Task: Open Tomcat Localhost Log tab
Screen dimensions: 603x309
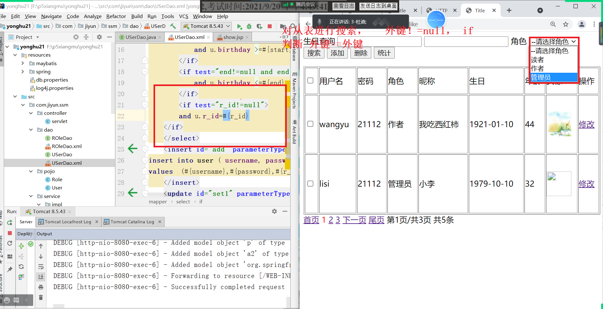Action: click(68, 222)
